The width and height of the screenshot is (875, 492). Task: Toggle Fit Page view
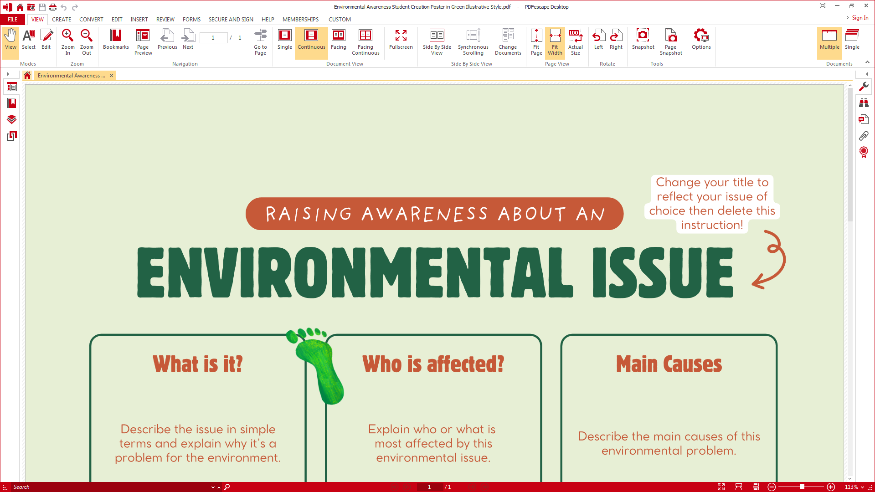point(536,42)
